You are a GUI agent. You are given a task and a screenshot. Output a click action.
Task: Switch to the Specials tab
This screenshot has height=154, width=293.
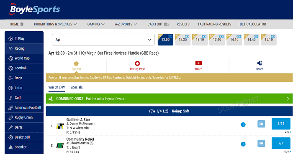coord(77,87)
